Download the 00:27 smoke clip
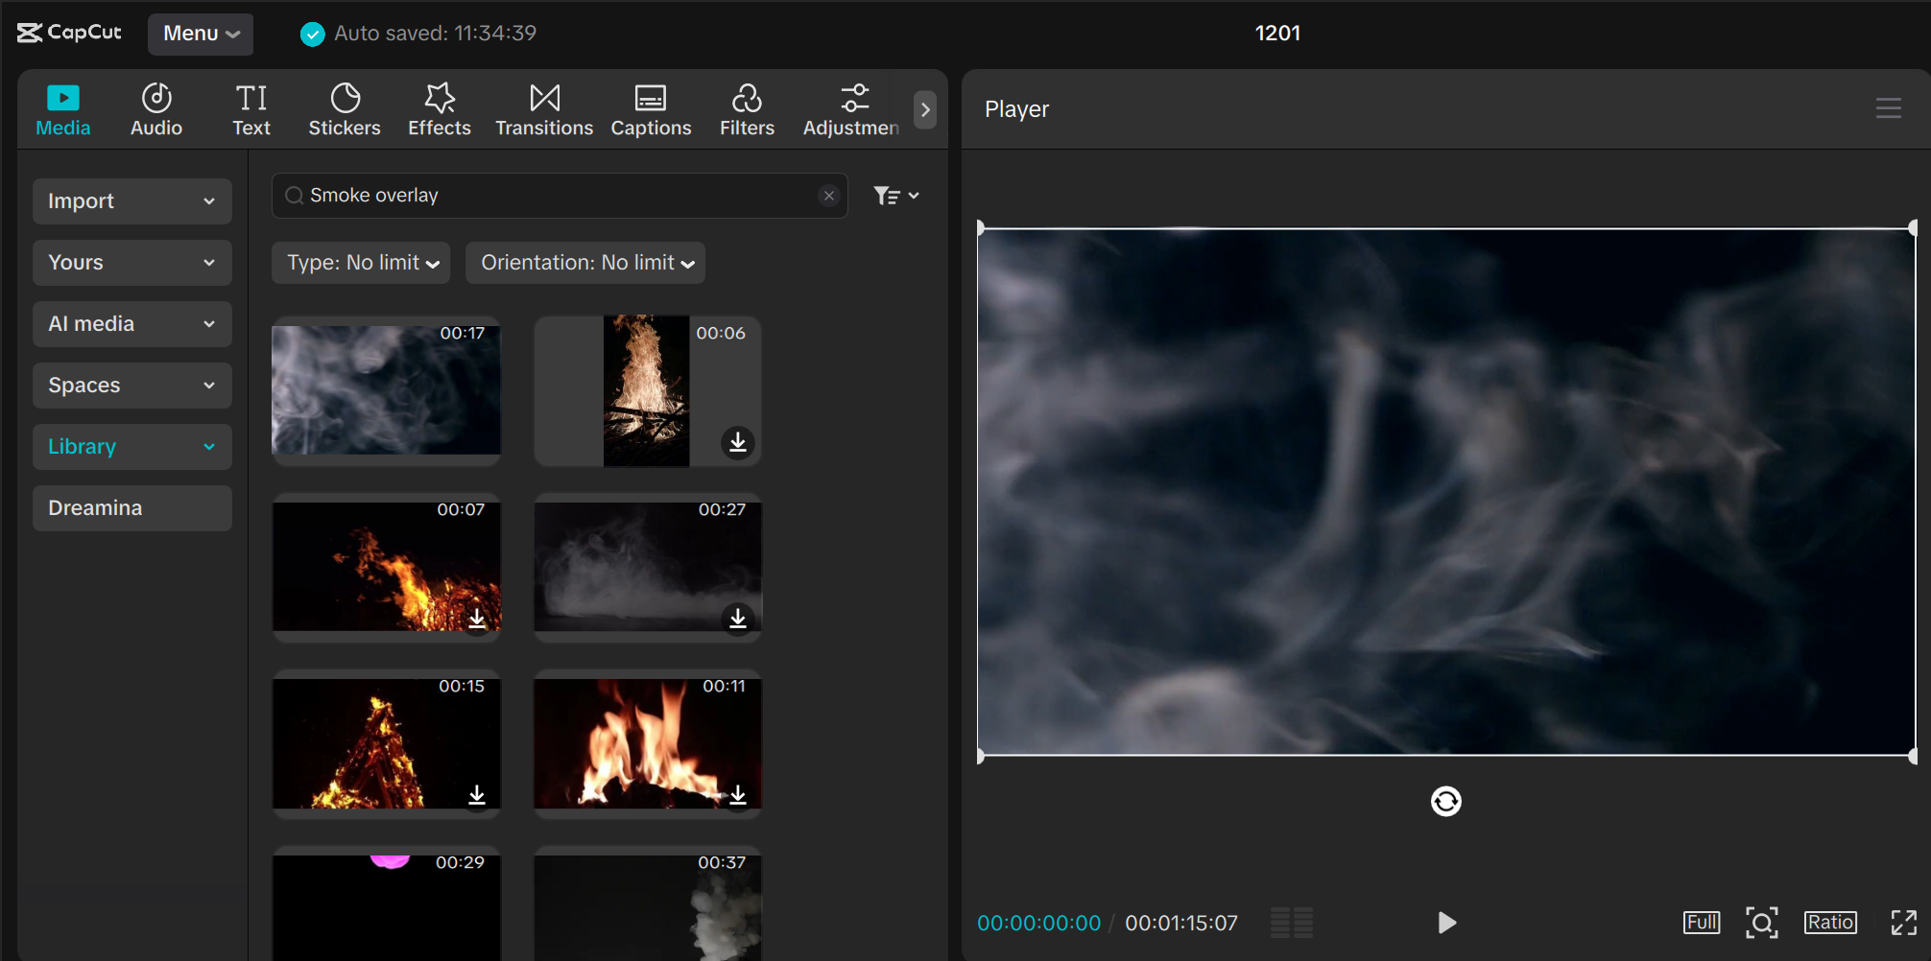 click(x=738, y=620)
